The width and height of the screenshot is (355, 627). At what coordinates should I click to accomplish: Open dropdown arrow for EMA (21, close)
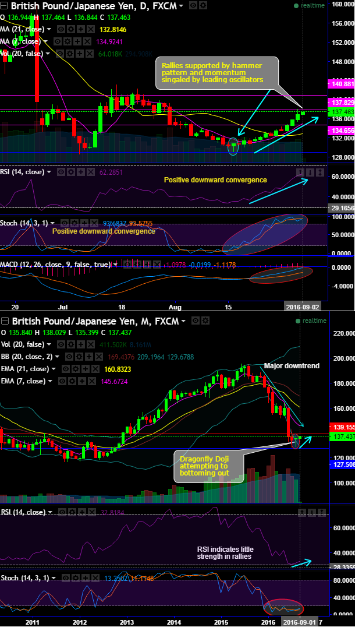[x=53, y=369]
